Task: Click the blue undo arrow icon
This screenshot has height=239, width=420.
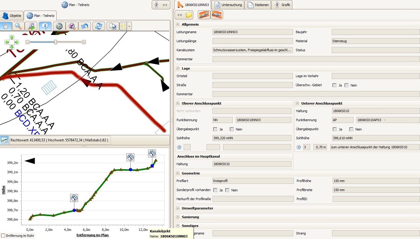Action: click(85, 26)
